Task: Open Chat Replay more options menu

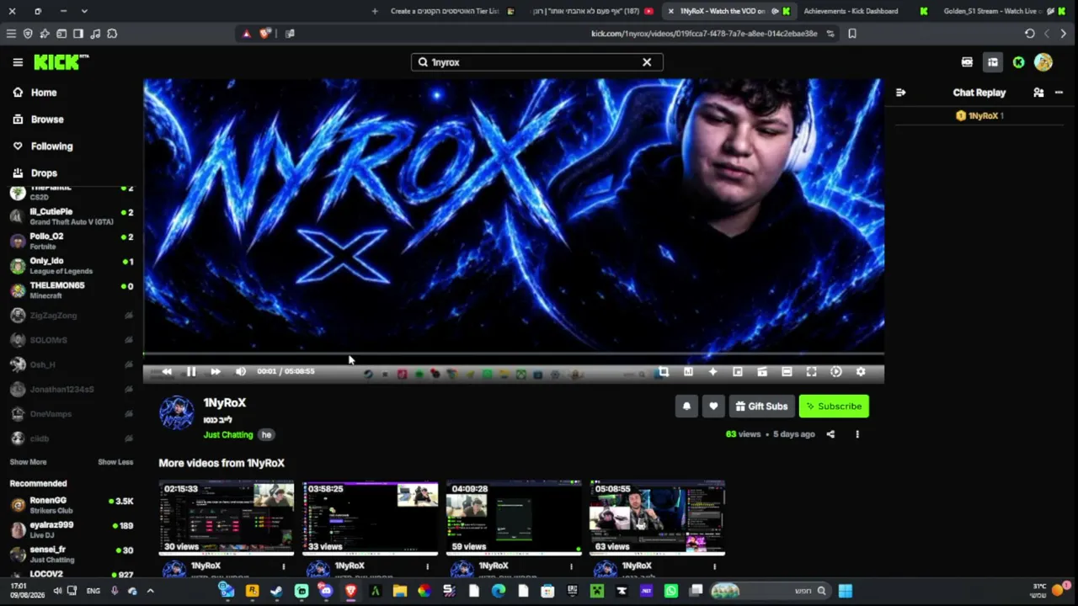Action: pos(1059,93)
